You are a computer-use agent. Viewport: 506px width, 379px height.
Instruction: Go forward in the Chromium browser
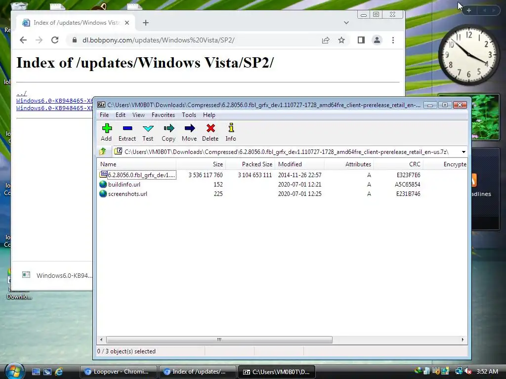pos(39,40)
